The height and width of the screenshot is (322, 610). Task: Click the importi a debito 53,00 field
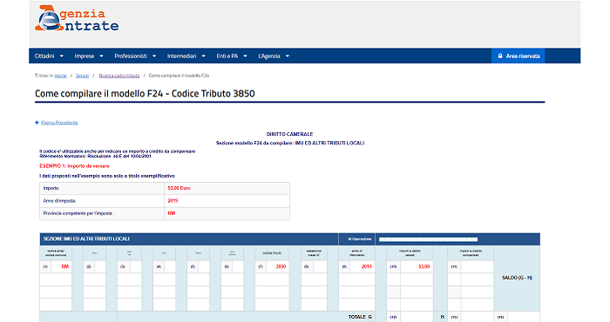[x=417, y=266]
